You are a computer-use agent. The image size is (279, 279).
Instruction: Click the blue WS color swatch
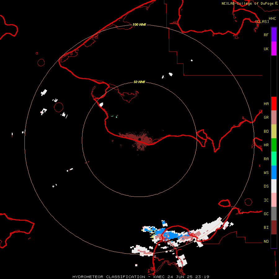click(274, 172)
